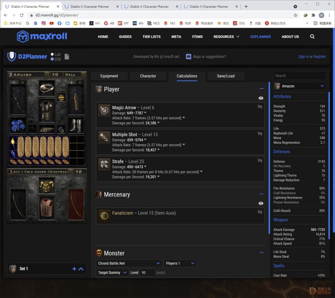335x298 pixels.
Task: Click the equipped body armor slot
Action: [x=47, y=111]
